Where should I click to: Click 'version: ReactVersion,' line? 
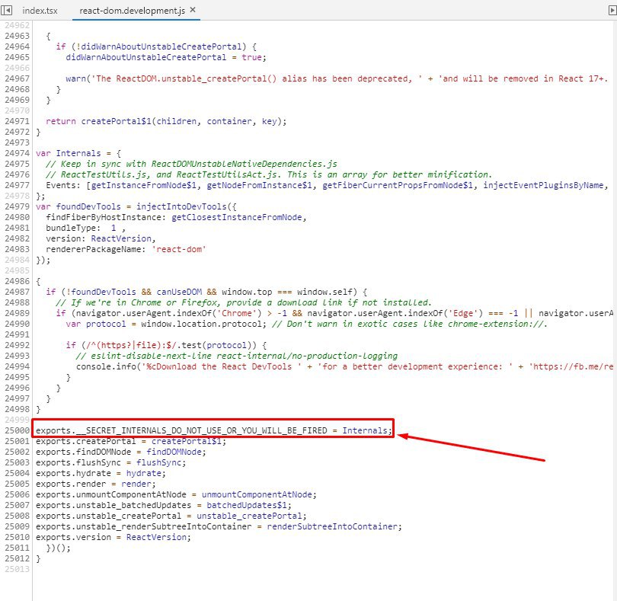[101, 238]
